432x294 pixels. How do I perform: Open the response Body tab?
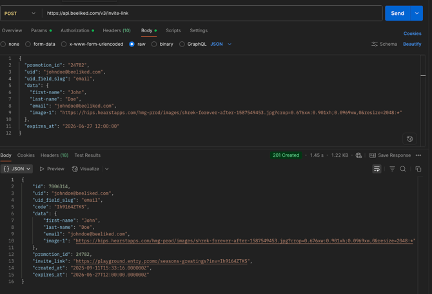click(x=6, y=155)
